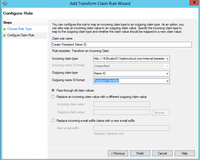
Task: Cancel the wizard
Action: (162, 153)
